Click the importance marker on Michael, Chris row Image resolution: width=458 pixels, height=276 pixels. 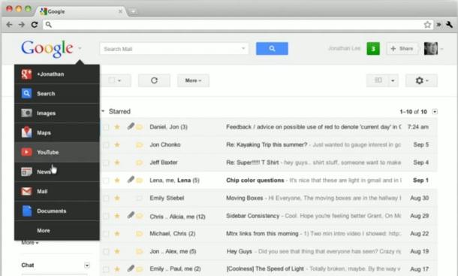coord(140,234)
